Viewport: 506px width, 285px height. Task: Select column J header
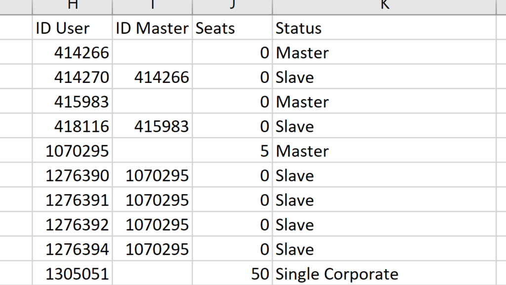coord(232,7)
